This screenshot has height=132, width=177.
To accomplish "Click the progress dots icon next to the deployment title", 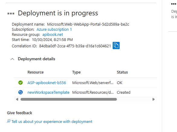I will click(x=11, y=14).
